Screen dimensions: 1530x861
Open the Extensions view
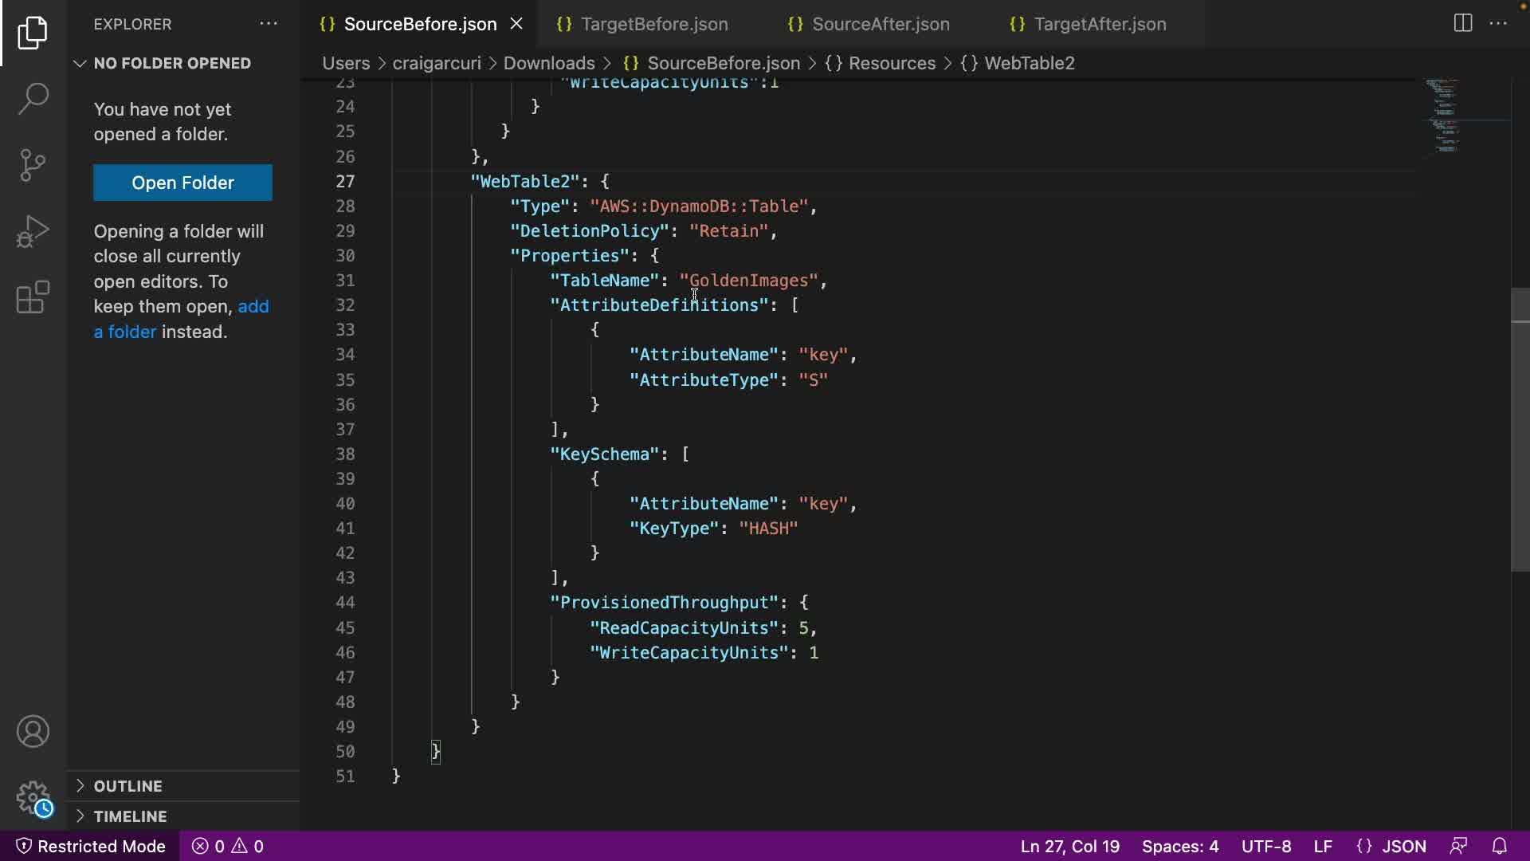pyautogui.click(x=33, y=297)
